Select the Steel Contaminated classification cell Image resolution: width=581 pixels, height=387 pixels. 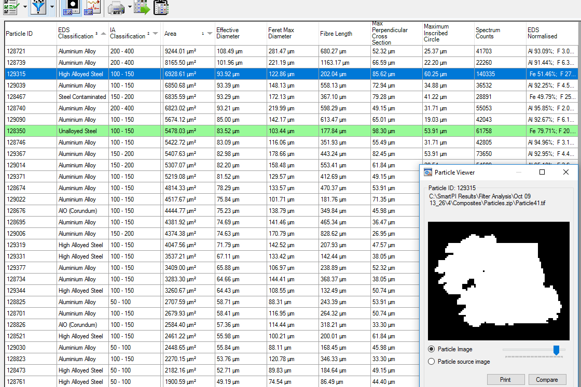pyautogui.click(x=82, y=97)
